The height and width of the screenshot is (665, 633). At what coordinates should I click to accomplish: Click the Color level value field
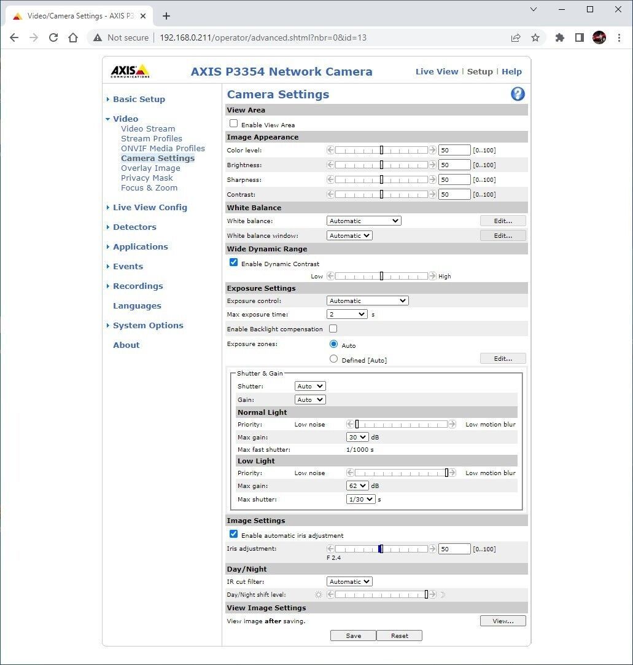coord(454,150)
